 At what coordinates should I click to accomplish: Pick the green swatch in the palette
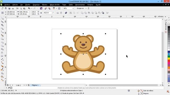click(169, 56)
